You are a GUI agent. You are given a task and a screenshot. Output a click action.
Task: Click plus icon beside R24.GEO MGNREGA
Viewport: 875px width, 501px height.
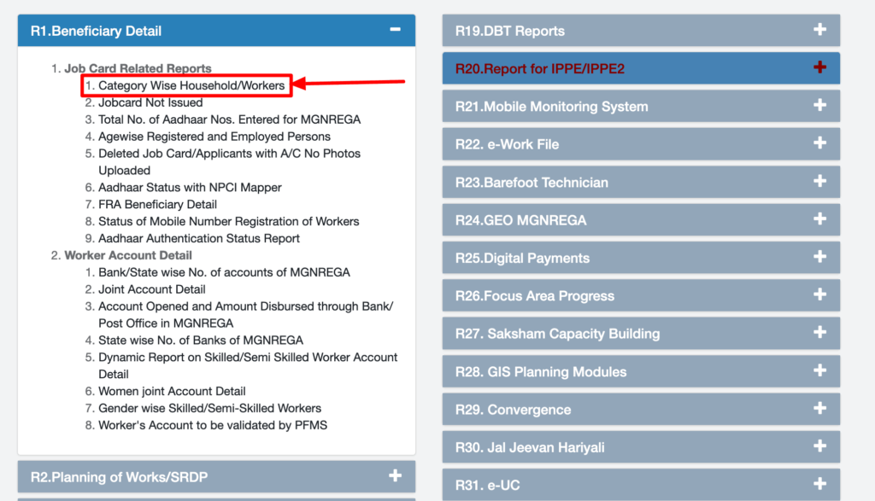point(819,219)
